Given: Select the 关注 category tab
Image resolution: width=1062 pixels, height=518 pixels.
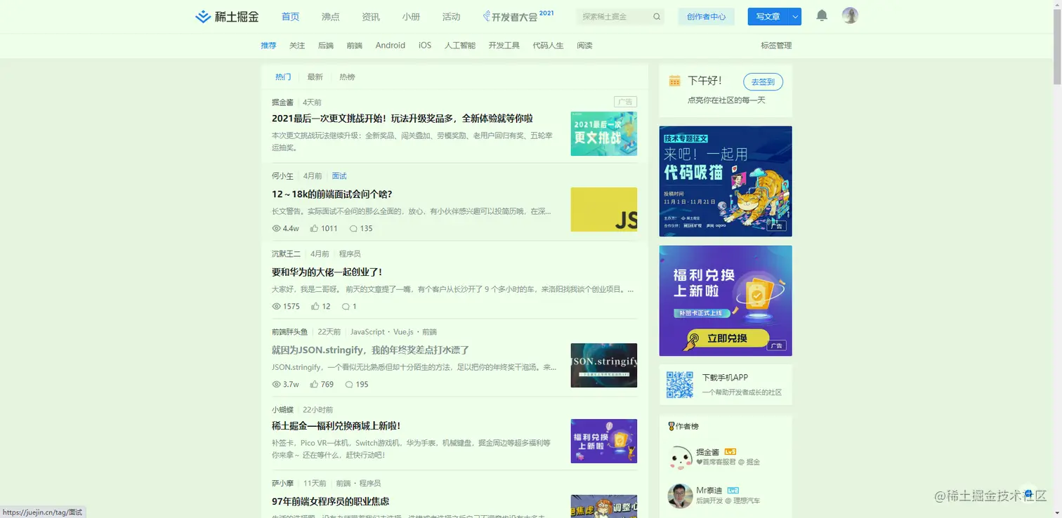Looking at the screenshot, I should click(297, 46).
